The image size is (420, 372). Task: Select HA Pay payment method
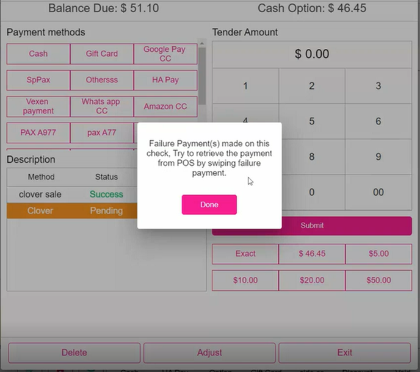click(165, 80)
